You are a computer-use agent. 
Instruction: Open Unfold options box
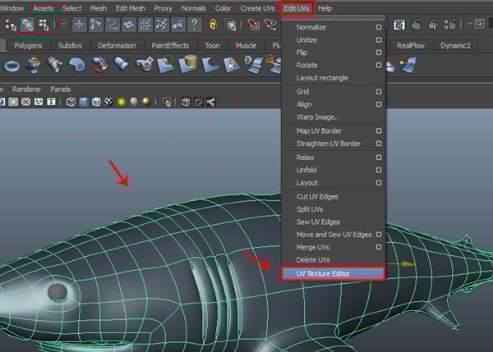pos(379,170)
